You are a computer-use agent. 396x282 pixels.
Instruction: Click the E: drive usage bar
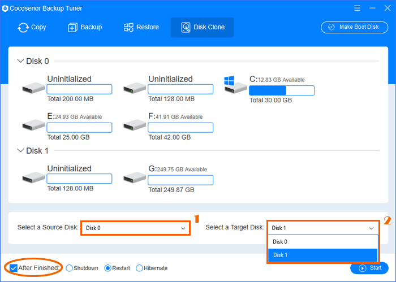pyautogui.click(x=79, y=127)
